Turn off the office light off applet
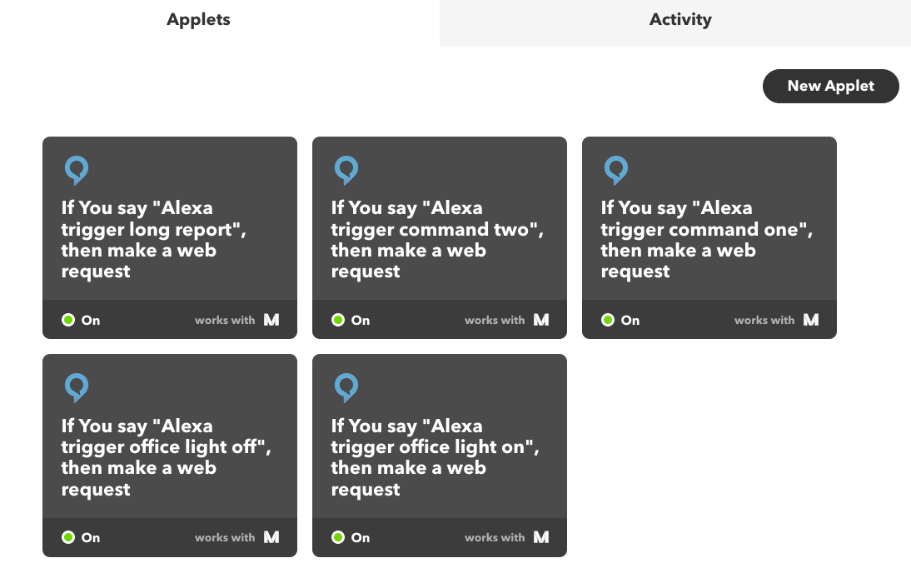This screenshot has height=588, width=911. click(x=81, y=537)
